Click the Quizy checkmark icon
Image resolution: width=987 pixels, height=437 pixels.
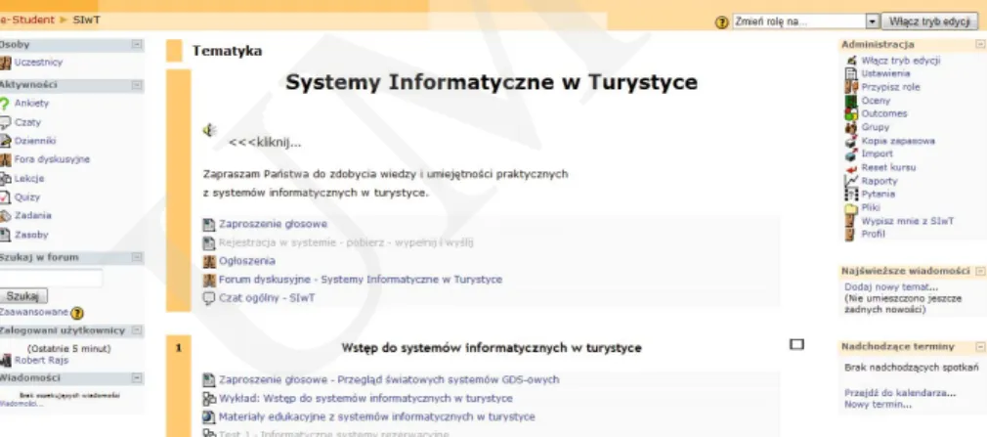[5, 197]
